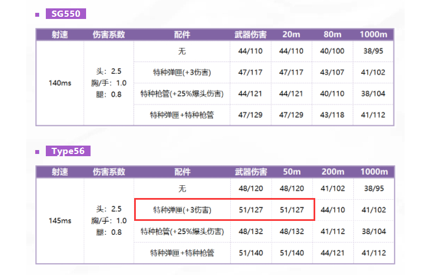Click 头: 2.5 coefficient in SG550 table
Image resolution: width=441 pixels, height=275 pixels.
pyautogui.click(x=108, y=71)
